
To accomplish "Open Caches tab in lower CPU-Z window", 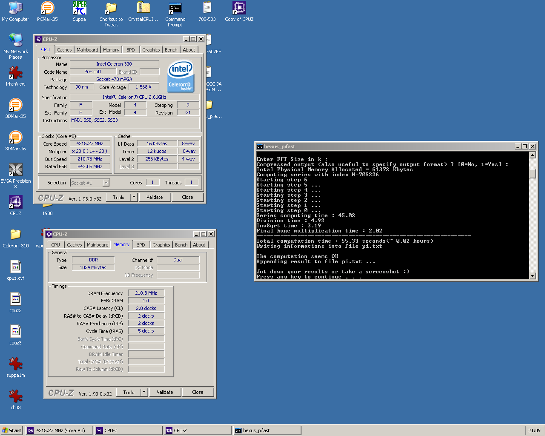I will click(x=75, y=245).
